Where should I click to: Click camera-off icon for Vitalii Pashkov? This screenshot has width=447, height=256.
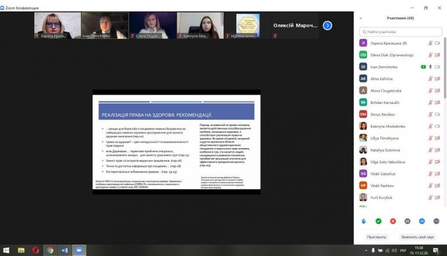[437, 186]
